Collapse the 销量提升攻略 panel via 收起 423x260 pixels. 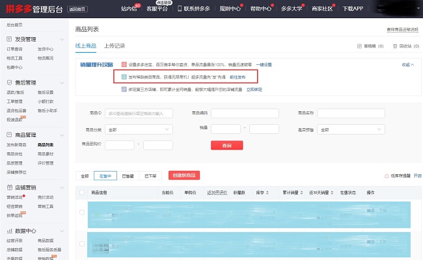(407, 64)
